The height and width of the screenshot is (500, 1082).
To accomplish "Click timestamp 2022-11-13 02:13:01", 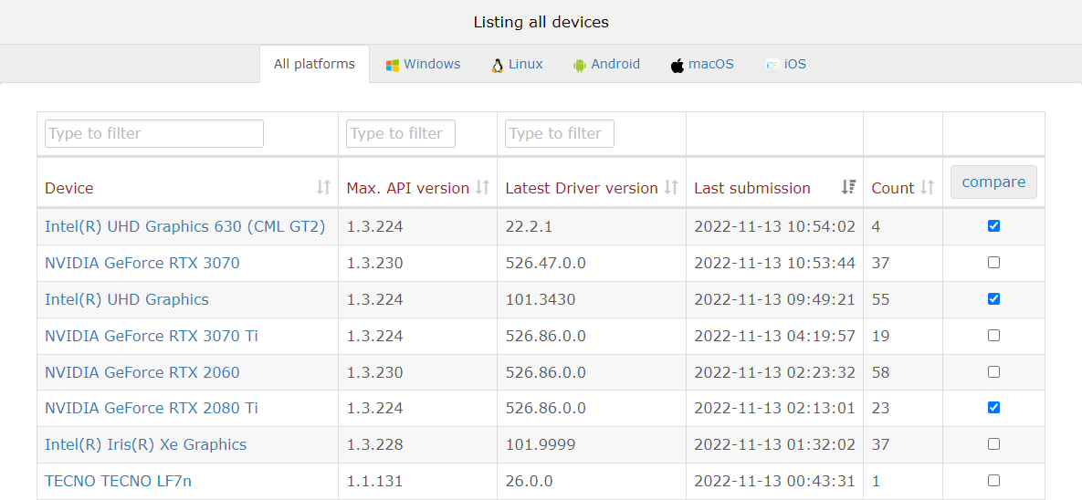I will point(774,408).
